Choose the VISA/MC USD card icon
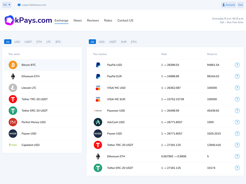 click(98, 88)
